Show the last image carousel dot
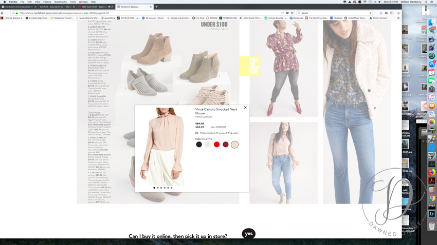The height and width of the screenshot is (245, 437). pos(171,188)
